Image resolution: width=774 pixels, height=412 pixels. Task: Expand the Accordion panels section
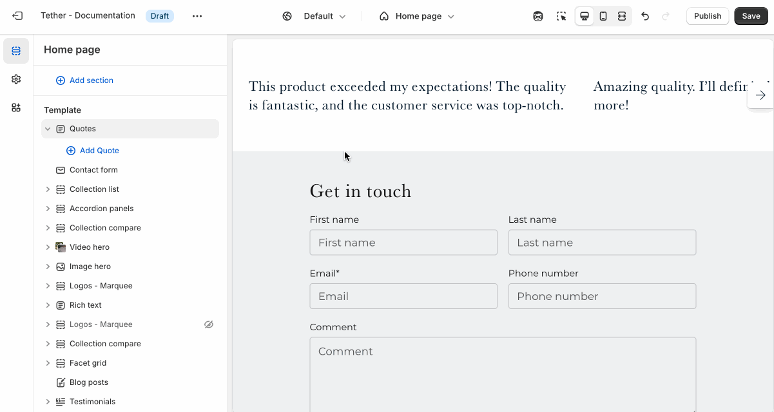[x=48, y=209]
